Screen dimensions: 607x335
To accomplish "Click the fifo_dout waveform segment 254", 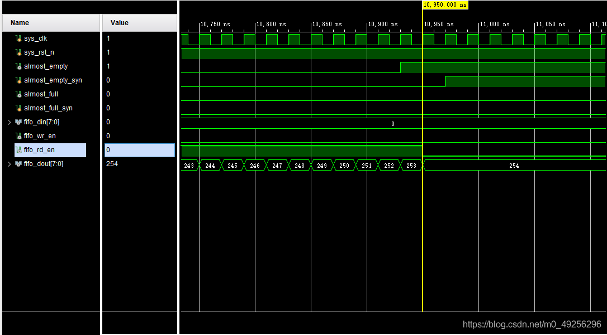I will point(514,165).
